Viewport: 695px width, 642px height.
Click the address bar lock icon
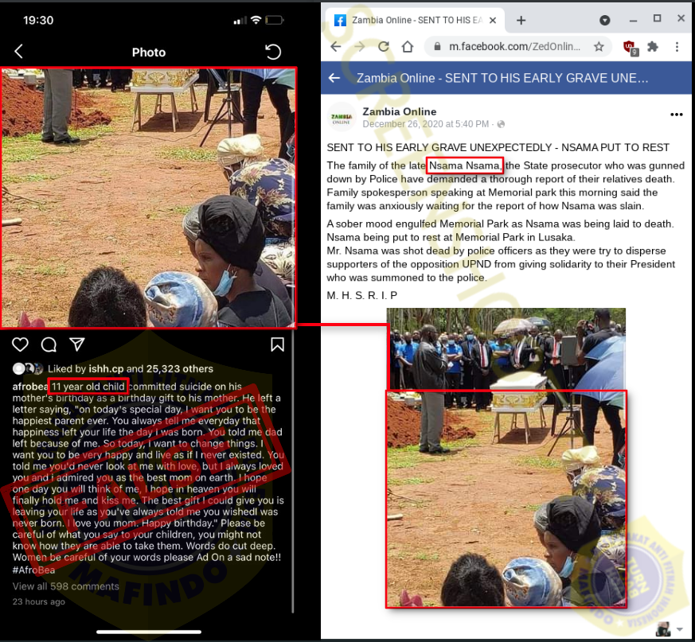pyautogui.click(x=437, y=46)
